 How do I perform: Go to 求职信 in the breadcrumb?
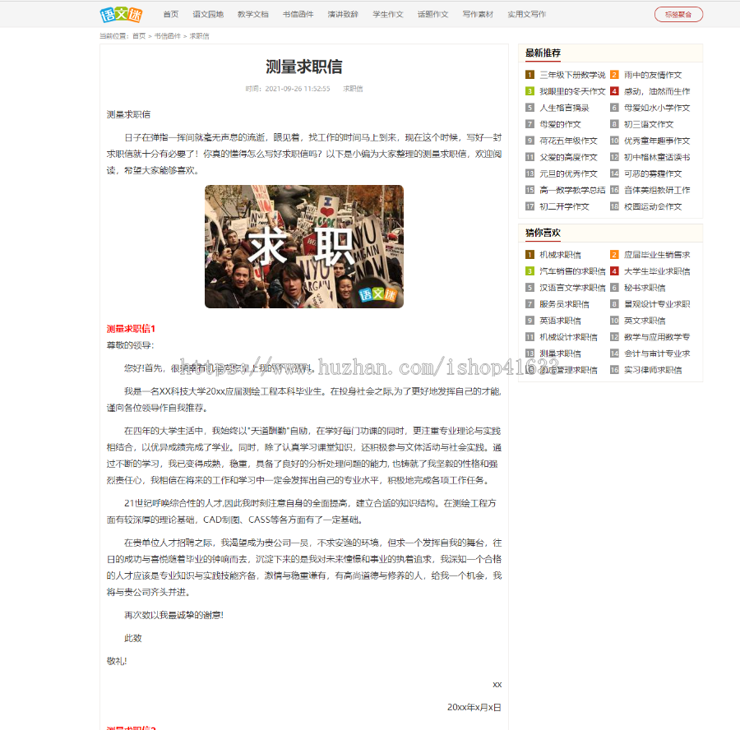pyautogui.click(x=199, y=36)
